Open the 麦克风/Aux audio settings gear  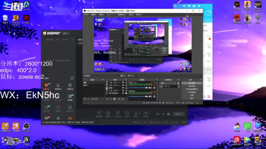click(154, 88)
